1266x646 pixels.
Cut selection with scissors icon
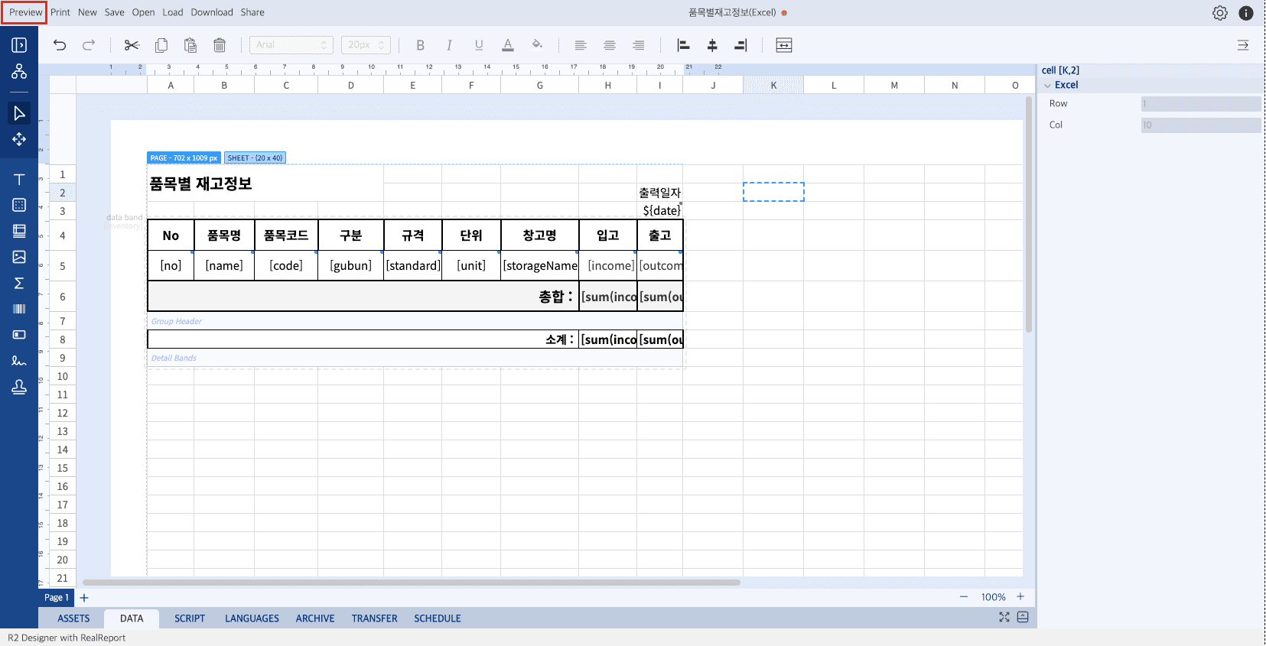click(x=132, y=45)
